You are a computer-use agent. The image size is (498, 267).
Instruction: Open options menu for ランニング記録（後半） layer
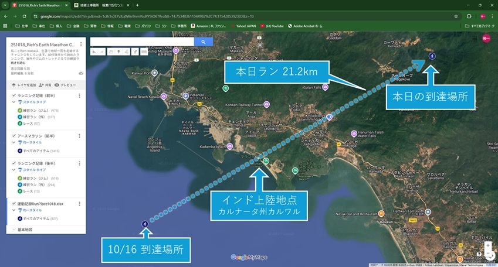79,163
